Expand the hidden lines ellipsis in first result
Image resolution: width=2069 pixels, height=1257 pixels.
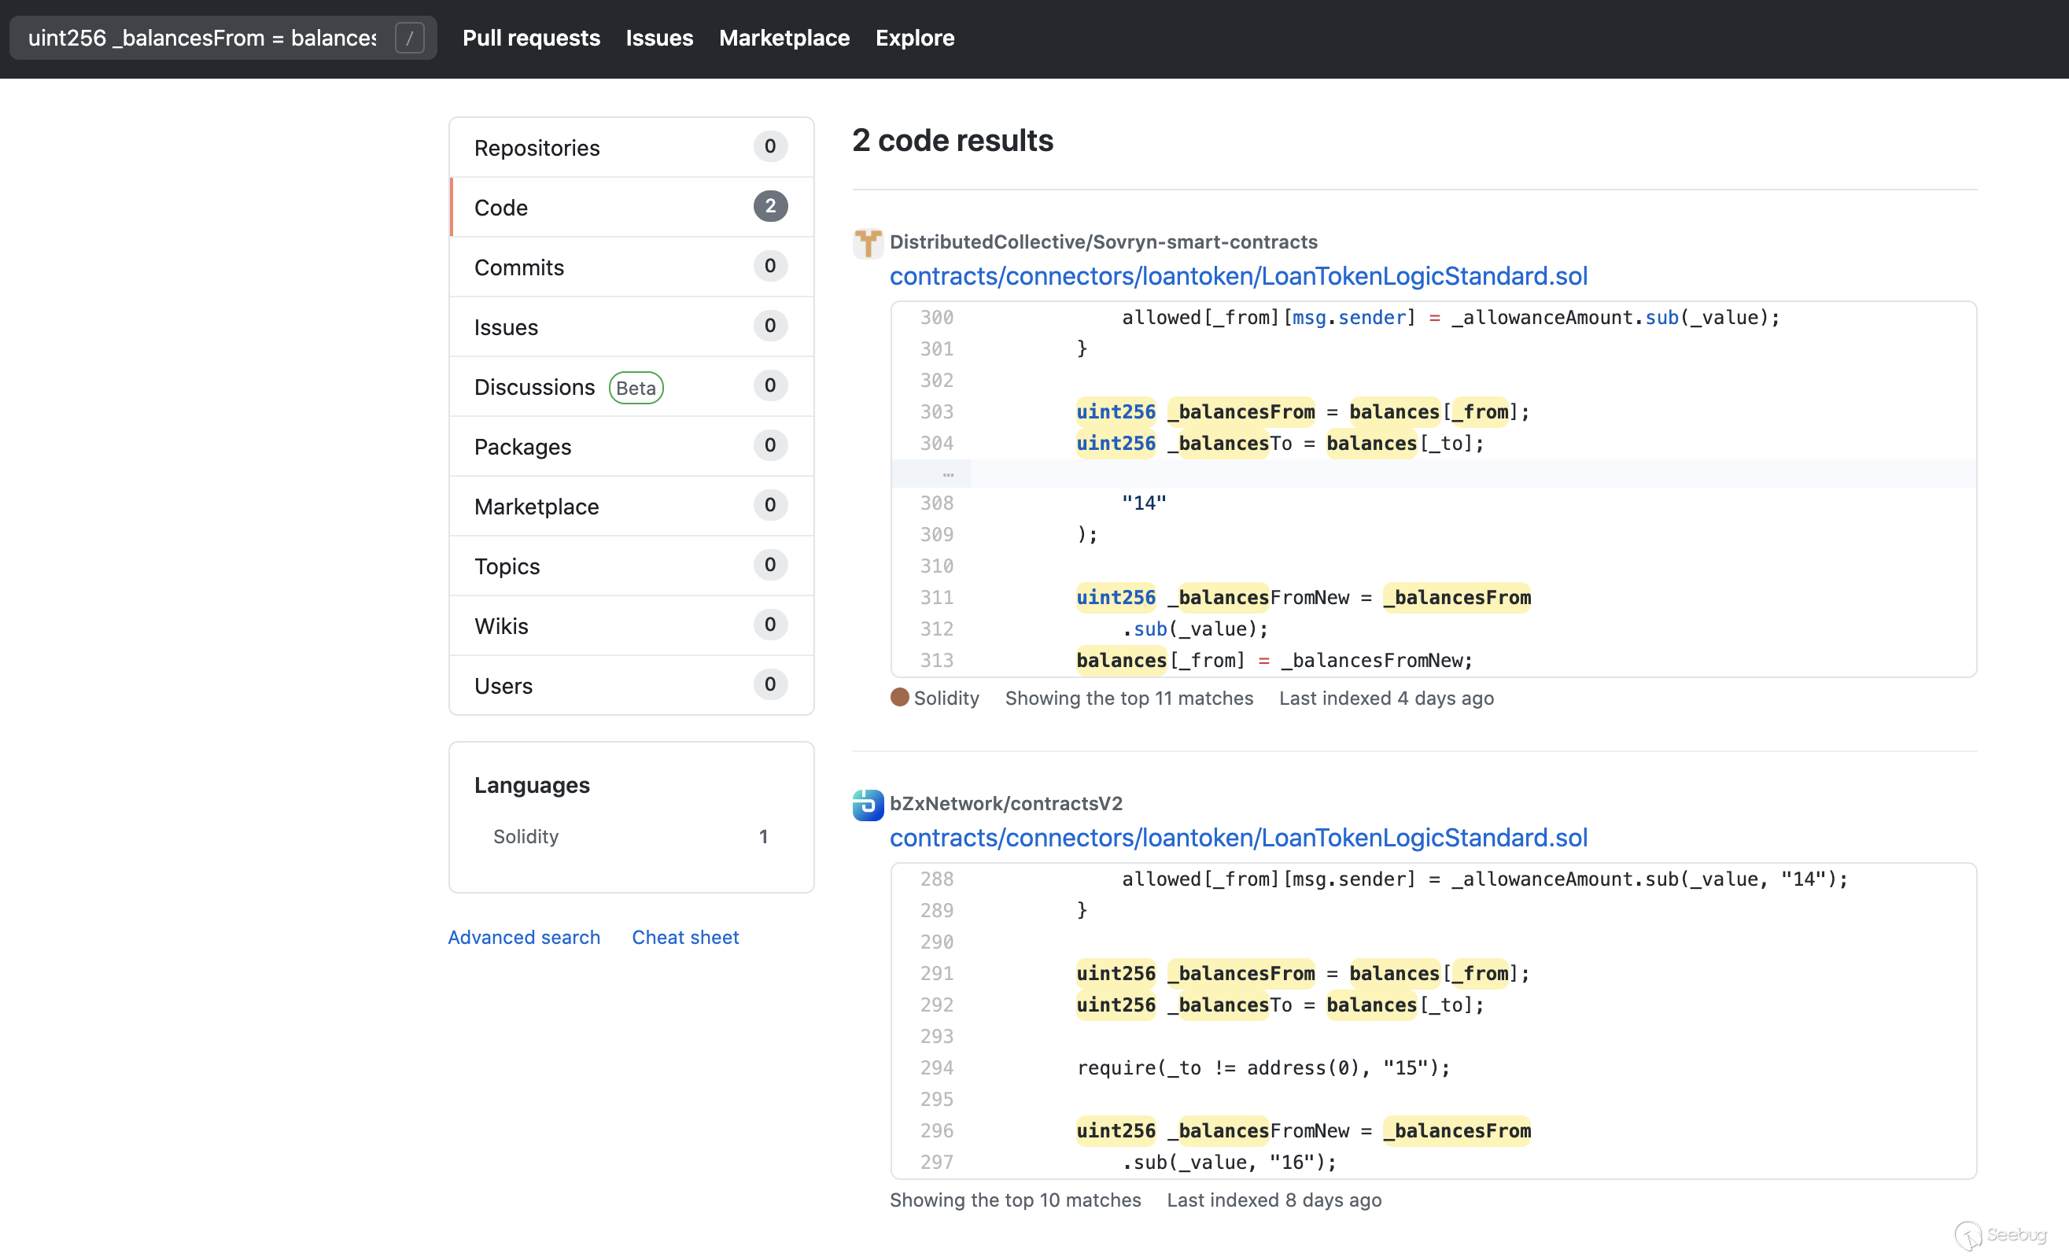coord(948,474)
